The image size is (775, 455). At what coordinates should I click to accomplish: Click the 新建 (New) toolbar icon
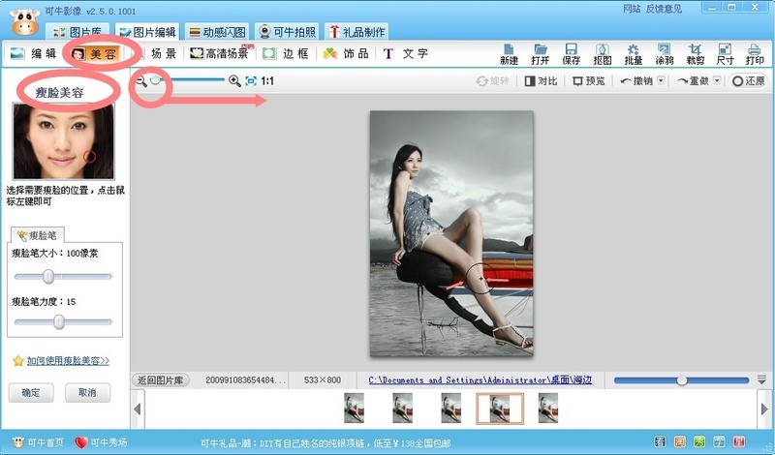[x=509, y=54]
